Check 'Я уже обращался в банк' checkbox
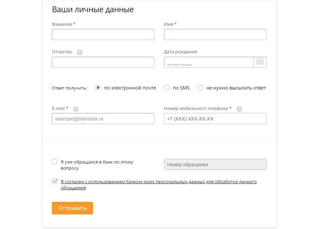Screen dimensions: 319x229 (55, 162)
